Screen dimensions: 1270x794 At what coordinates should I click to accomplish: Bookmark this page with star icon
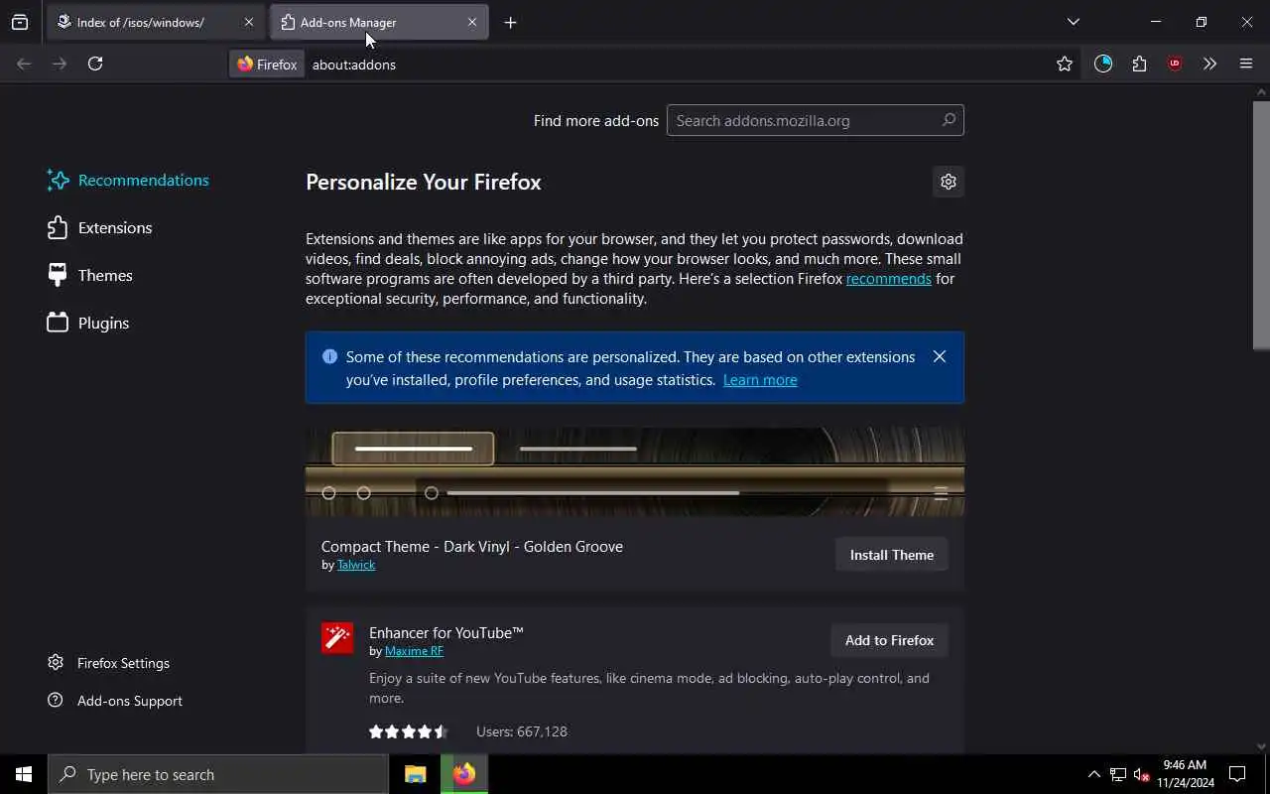1065,64
